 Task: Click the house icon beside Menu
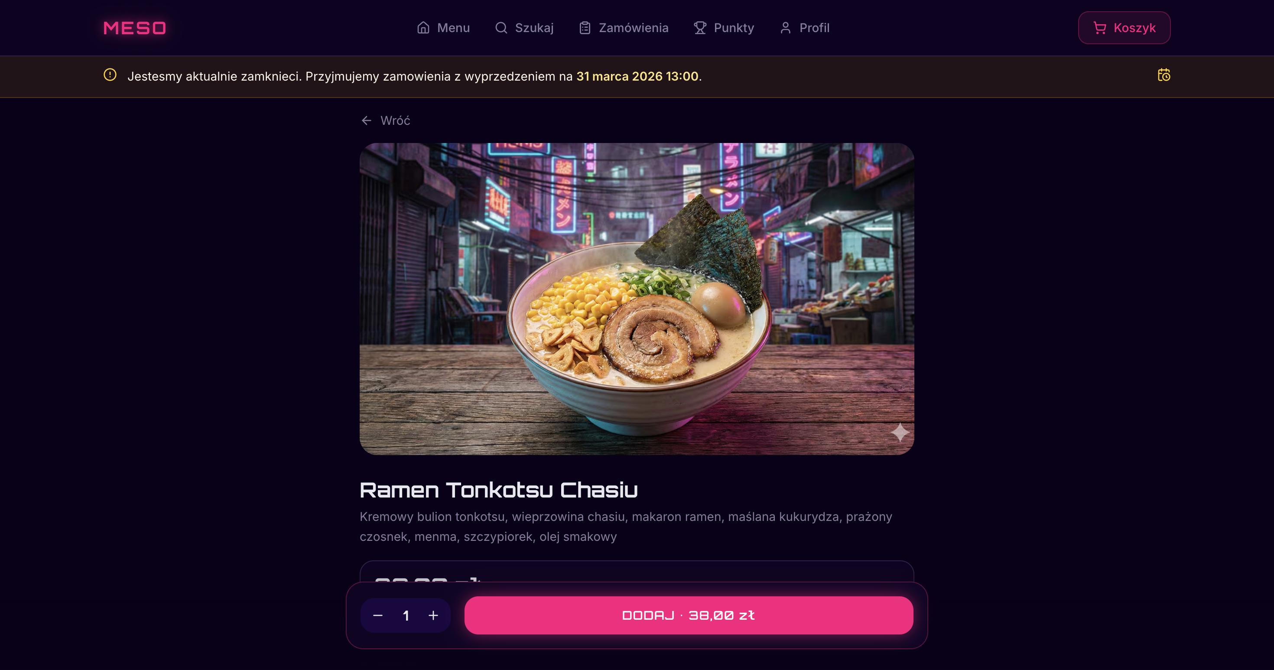coord(423,28)
